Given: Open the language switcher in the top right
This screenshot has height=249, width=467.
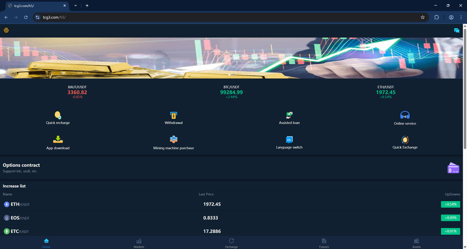Looking at the screenshot, I should coord(456,30).
